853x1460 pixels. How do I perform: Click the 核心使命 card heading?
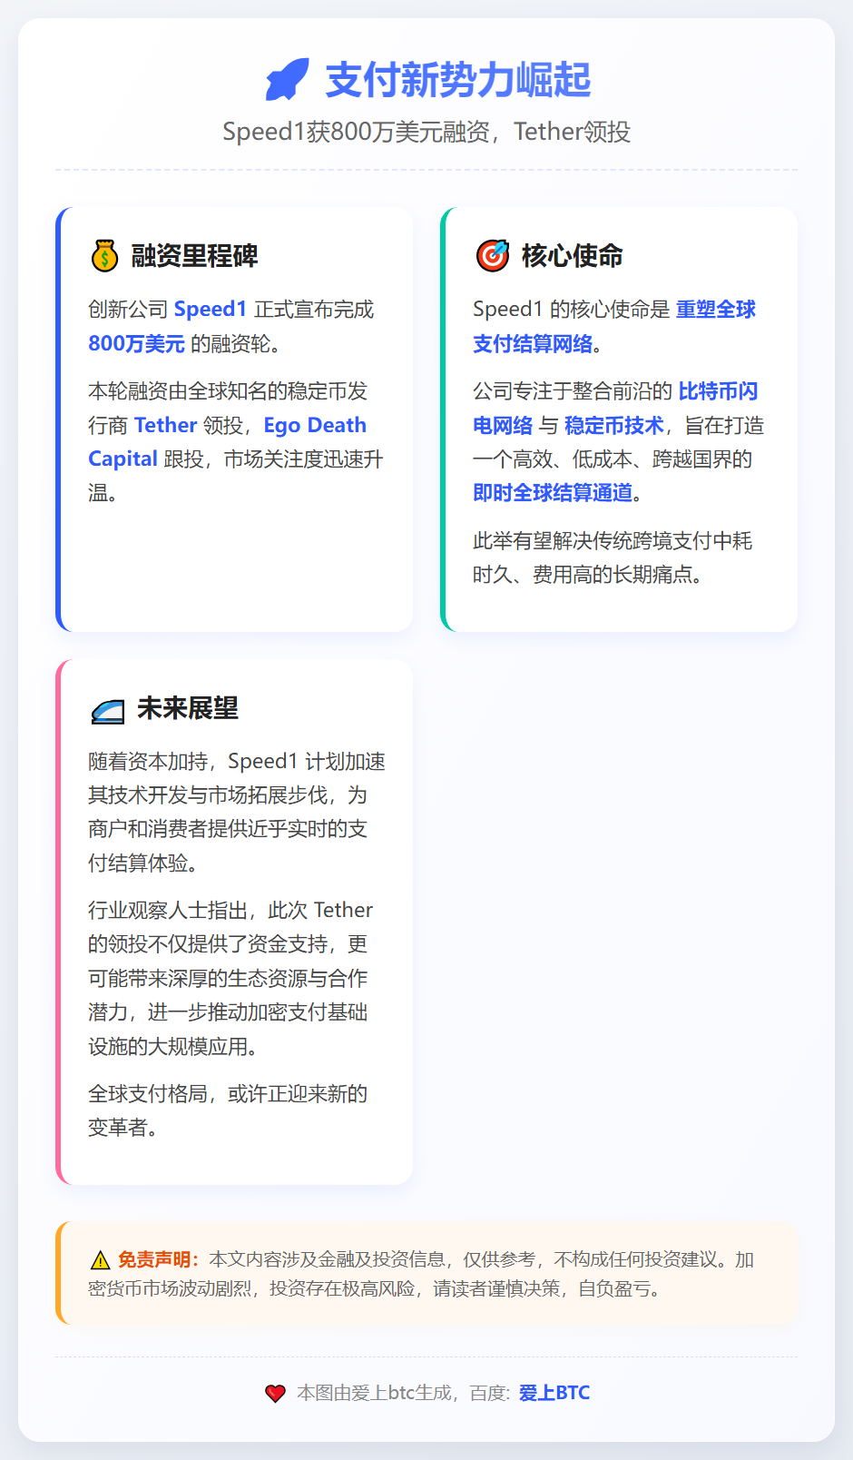(x=572, y=256)
